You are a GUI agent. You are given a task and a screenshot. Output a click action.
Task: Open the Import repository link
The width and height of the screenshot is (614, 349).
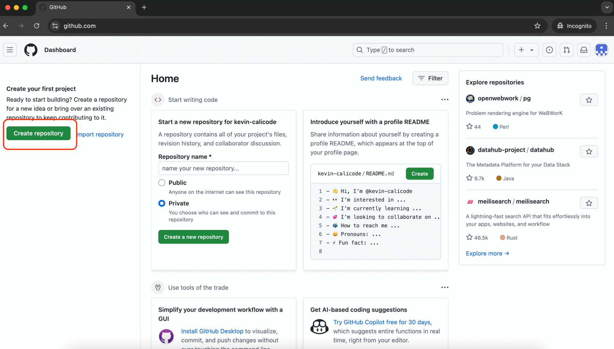click(100, 134)
